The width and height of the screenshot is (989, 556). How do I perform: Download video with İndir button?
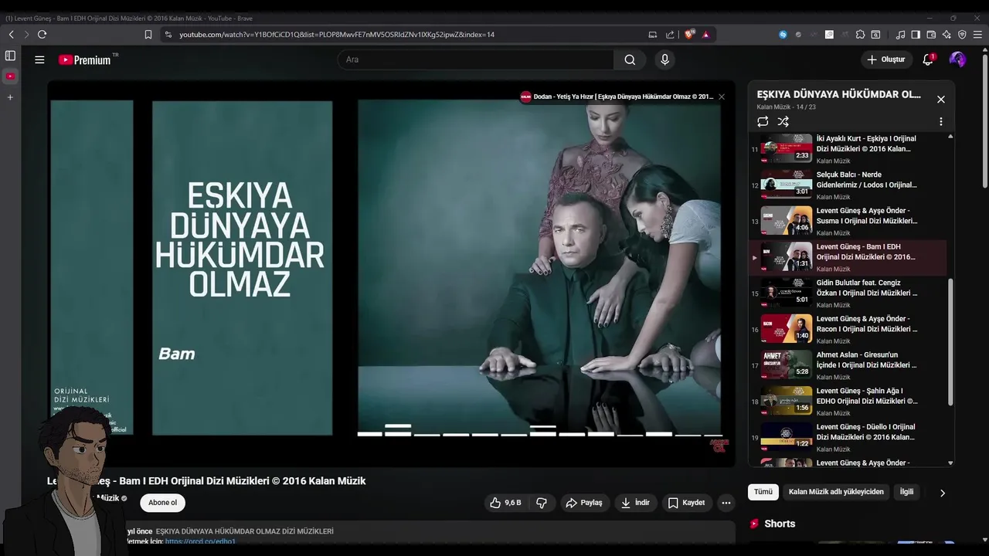(x=635, y=503)
